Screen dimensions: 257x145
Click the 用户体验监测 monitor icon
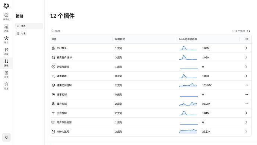pos(53,122)
